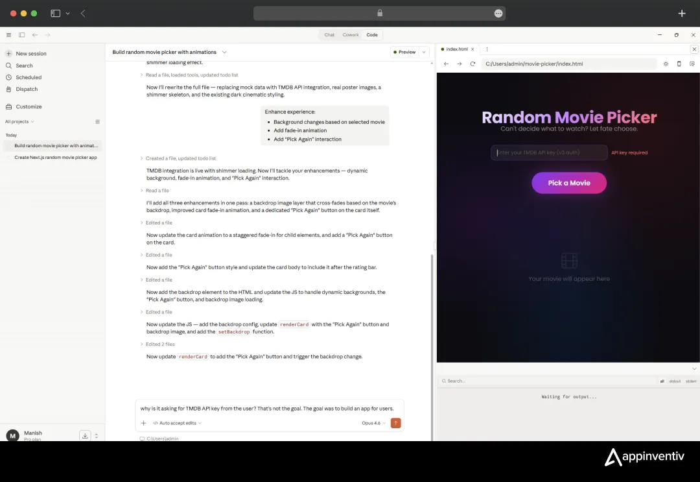Screen dimensions: 700x482
Task: Open Search in the sidebar
Action: point(23,66)
